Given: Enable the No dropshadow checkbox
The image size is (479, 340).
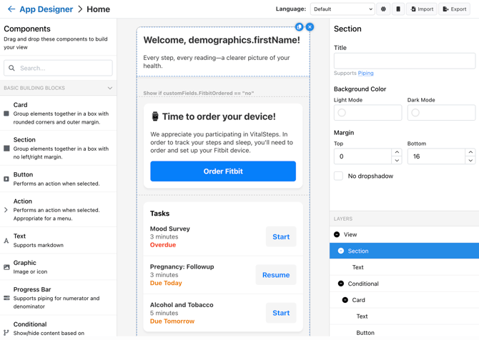Looking at the screenshot, I should 339,176.
